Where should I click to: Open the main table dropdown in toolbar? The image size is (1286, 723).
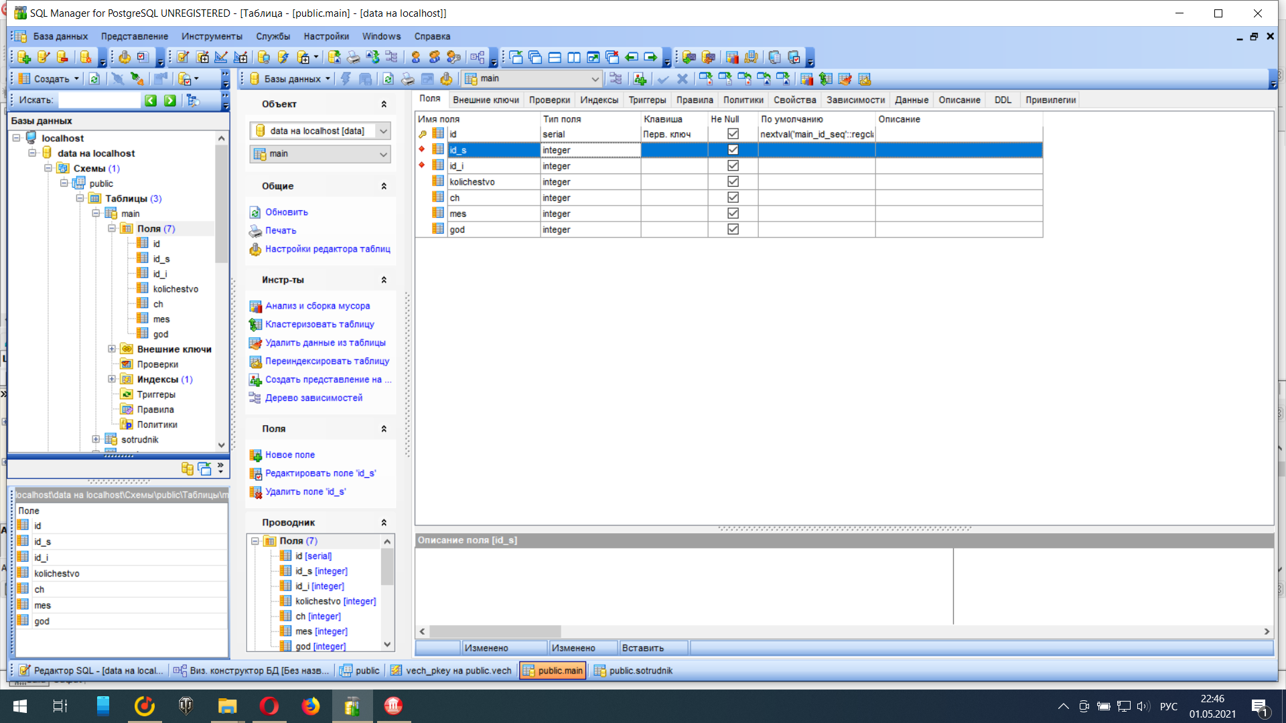[x=595, y=79]
